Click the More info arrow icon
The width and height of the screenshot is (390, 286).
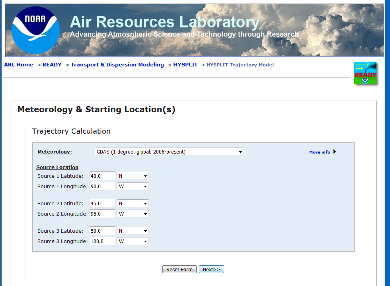[335, 152]
